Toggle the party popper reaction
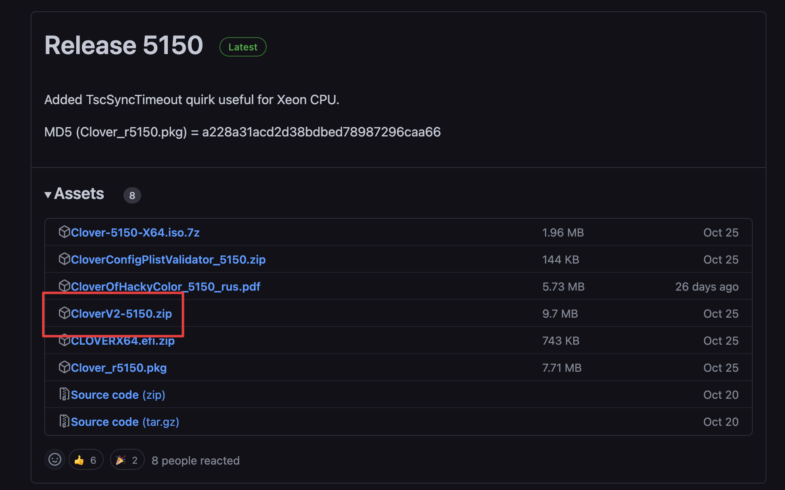 pos(127,460)
